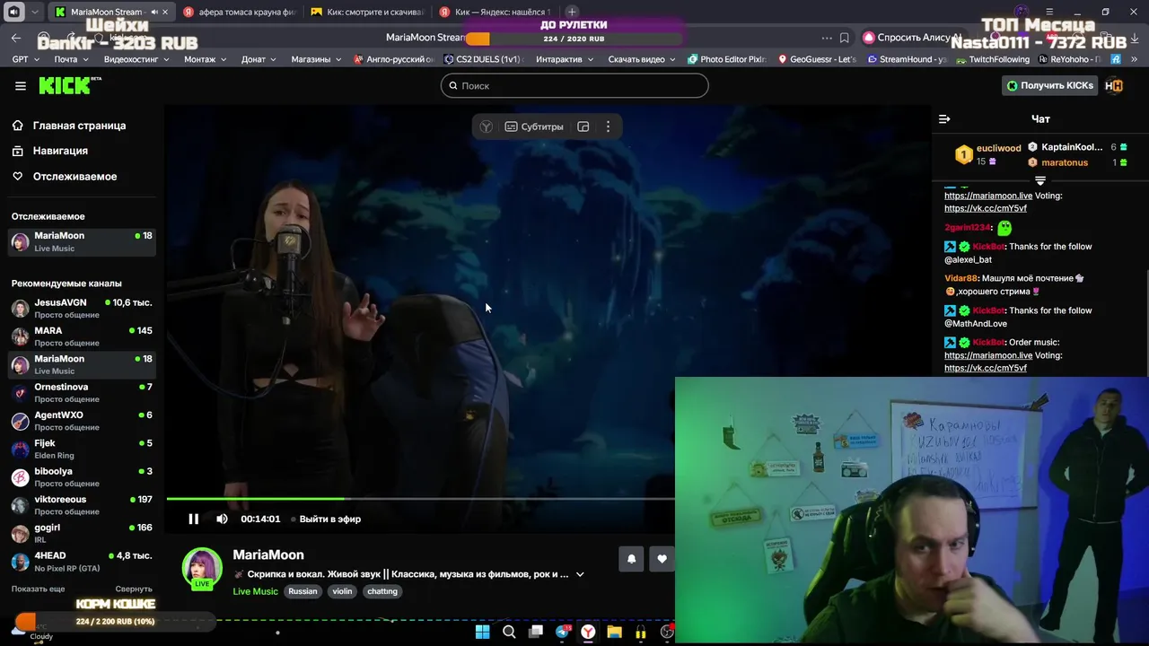The image size is (1149, 646).
Task: Bookmark this page icon
Action: 844,38
